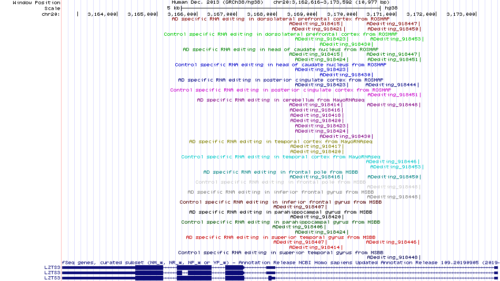The width and height of the screenshot is (500, 281).
Task: Open 'Control specific RNA editing in inferior frontal gyrus' title
Action: tap(281, 202)
